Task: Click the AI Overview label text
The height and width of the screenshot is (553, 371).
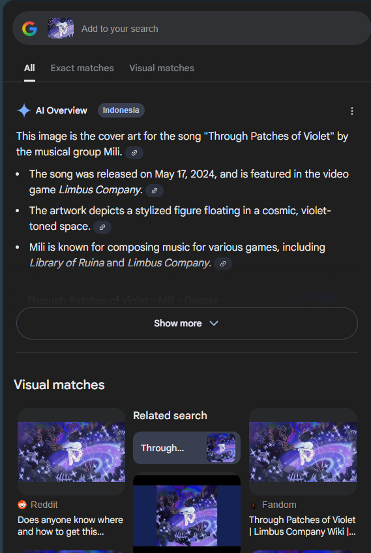Action: point(61,111)
